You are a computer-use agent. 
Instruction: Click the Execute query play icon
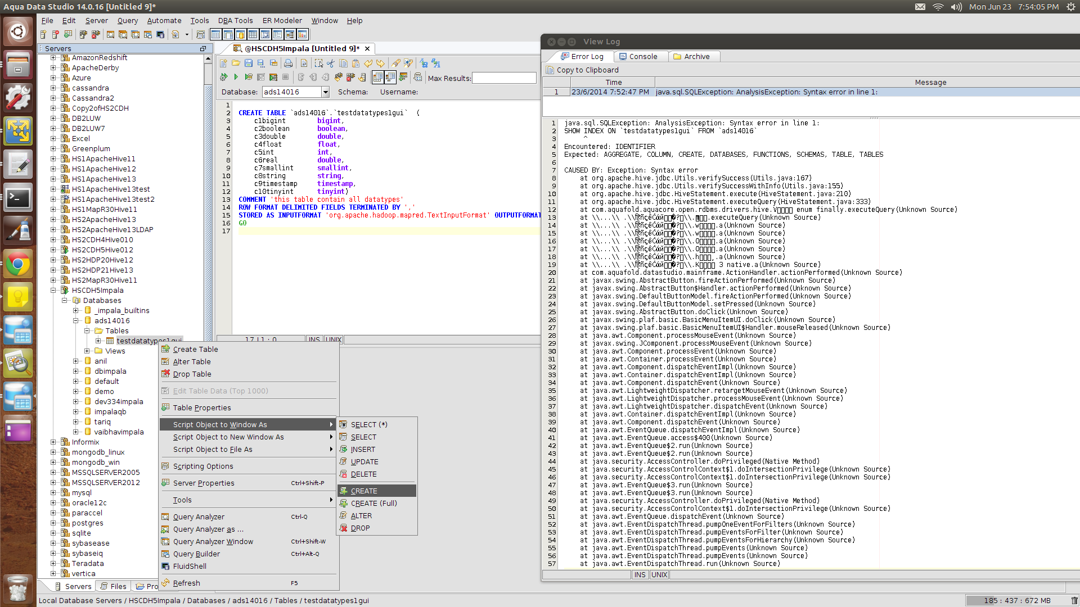[236, 77]
